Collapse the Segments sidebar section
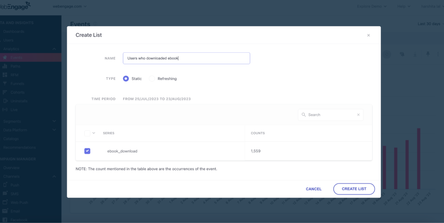The height and width of the screenshot is (223, 444). click(x=54, y=121)
